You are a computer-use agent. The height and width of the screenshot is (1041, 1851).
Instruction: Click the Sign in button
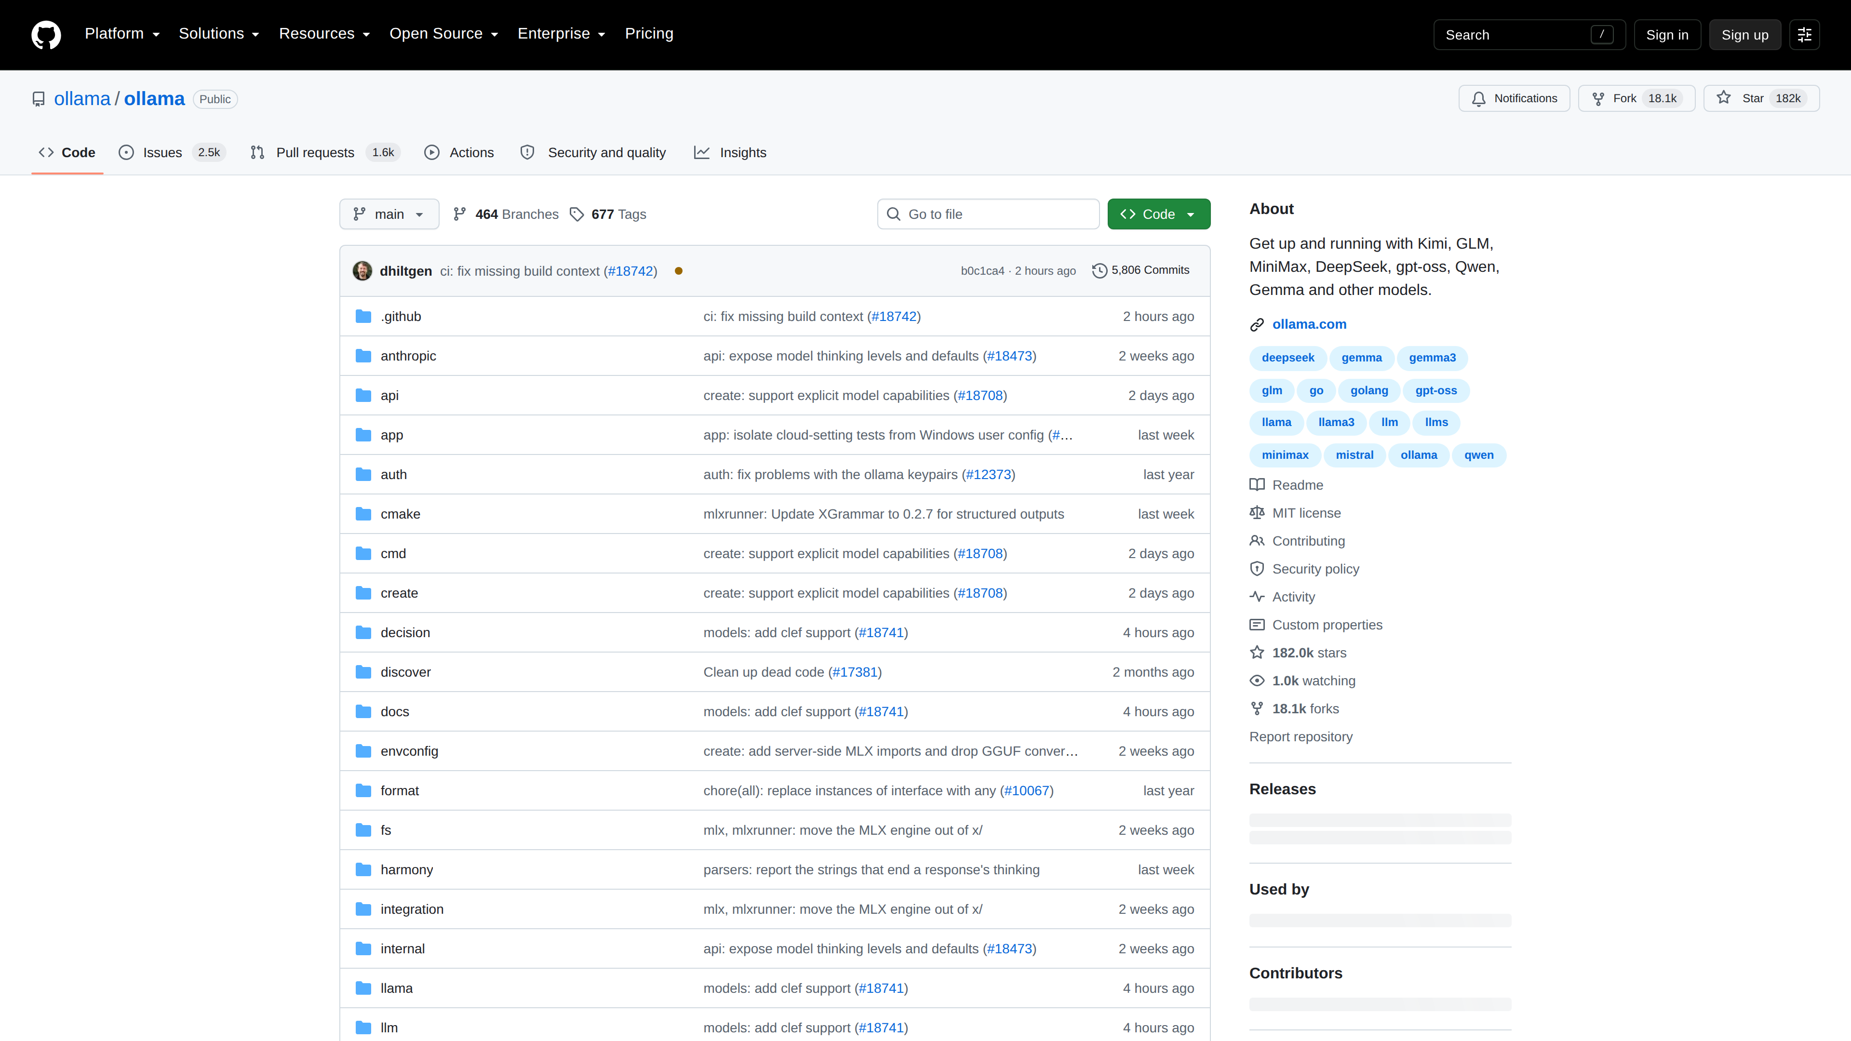[1667, 35]
